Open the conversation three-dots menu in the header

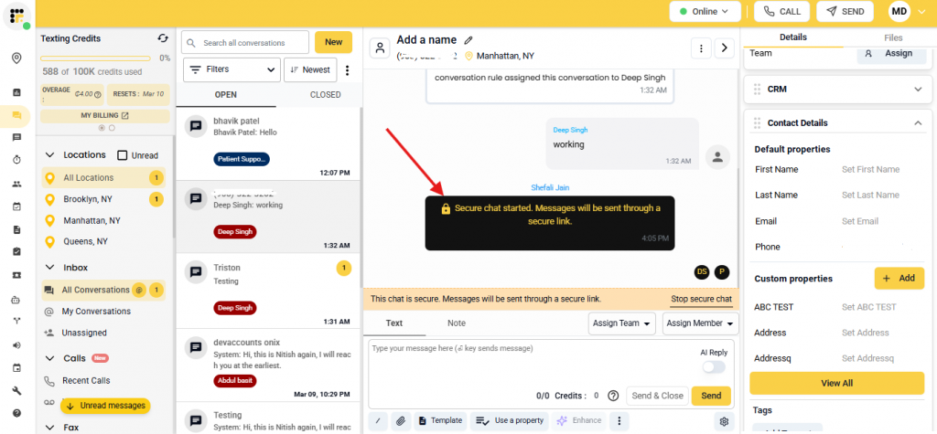click(x=701, y=48)
